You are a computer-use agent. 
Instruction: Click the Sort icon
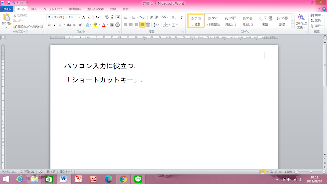pyautogui.click(x=174, y=17)
